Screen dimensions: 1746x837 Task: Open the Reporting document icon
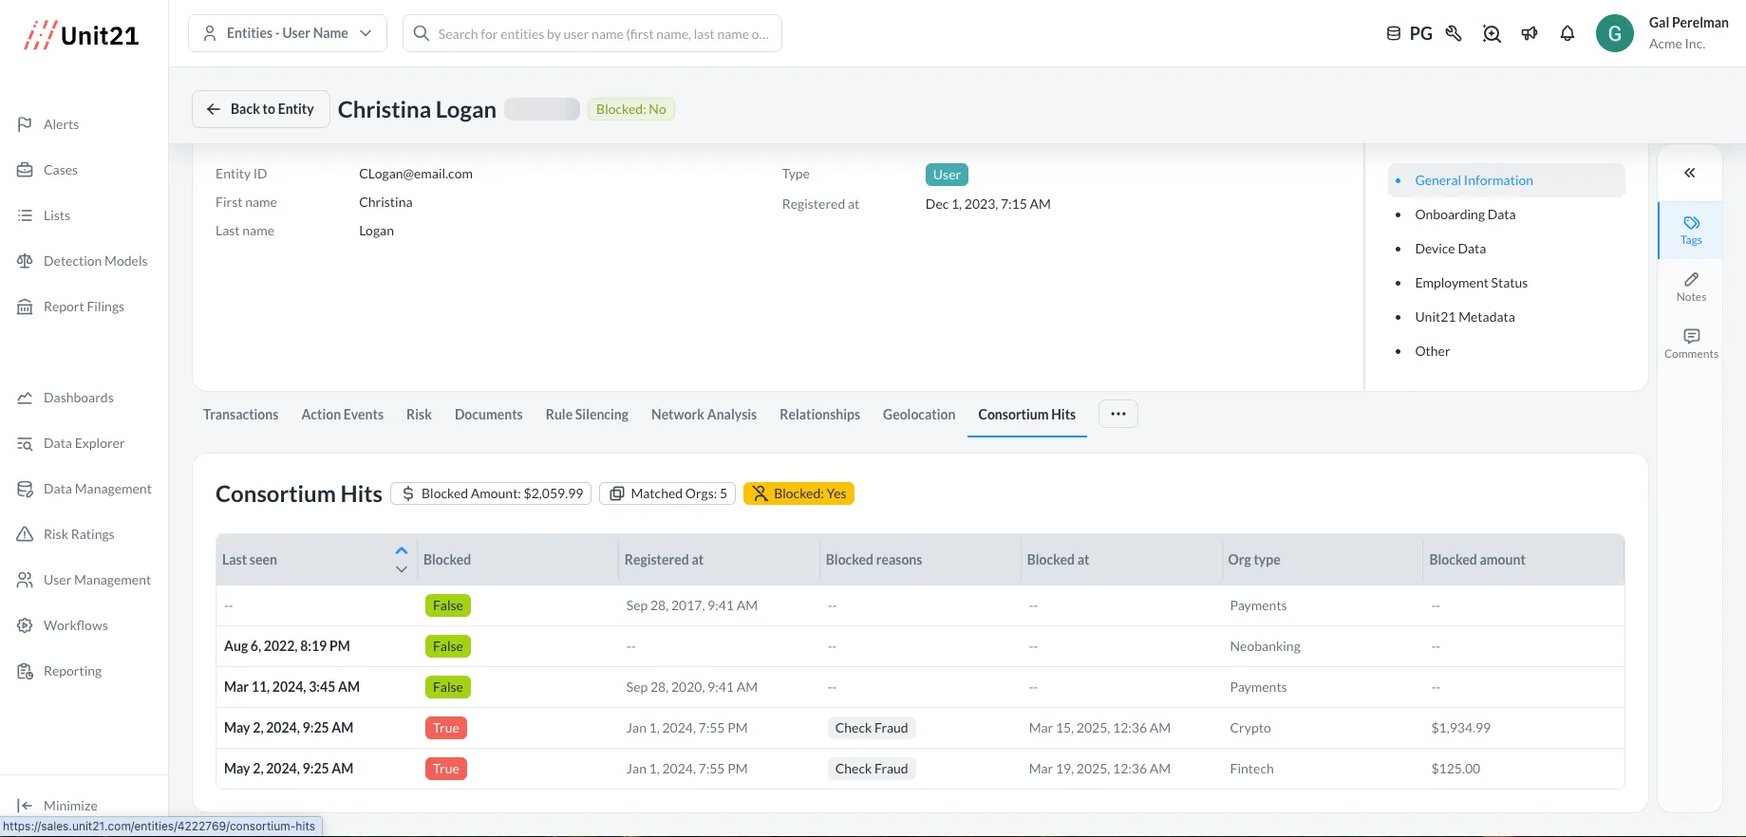coord(25,671)
